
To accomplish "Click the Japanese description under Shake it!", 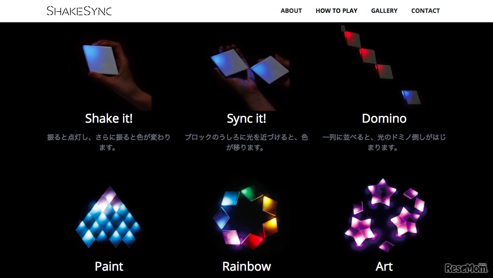I will [x=109, y=142].
